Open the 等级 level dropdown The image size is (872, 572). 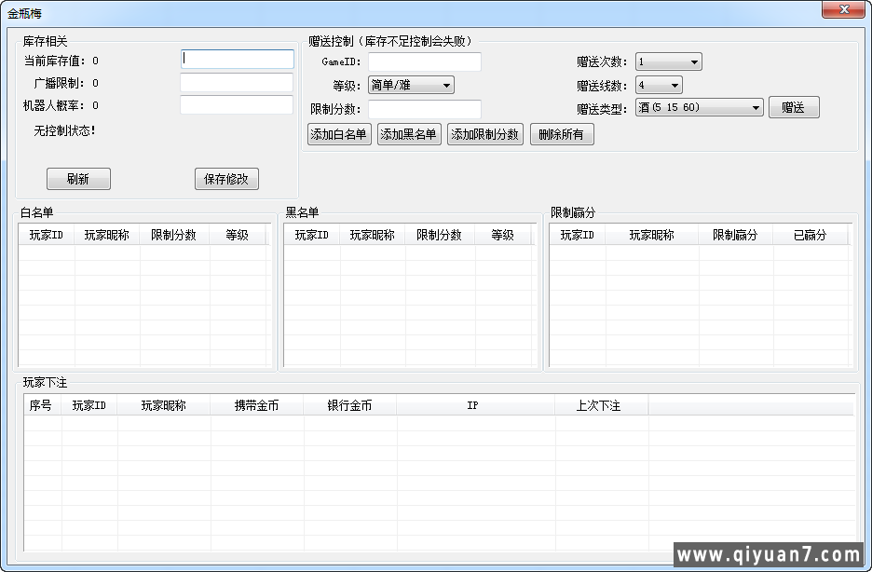[x=411, y=86]
